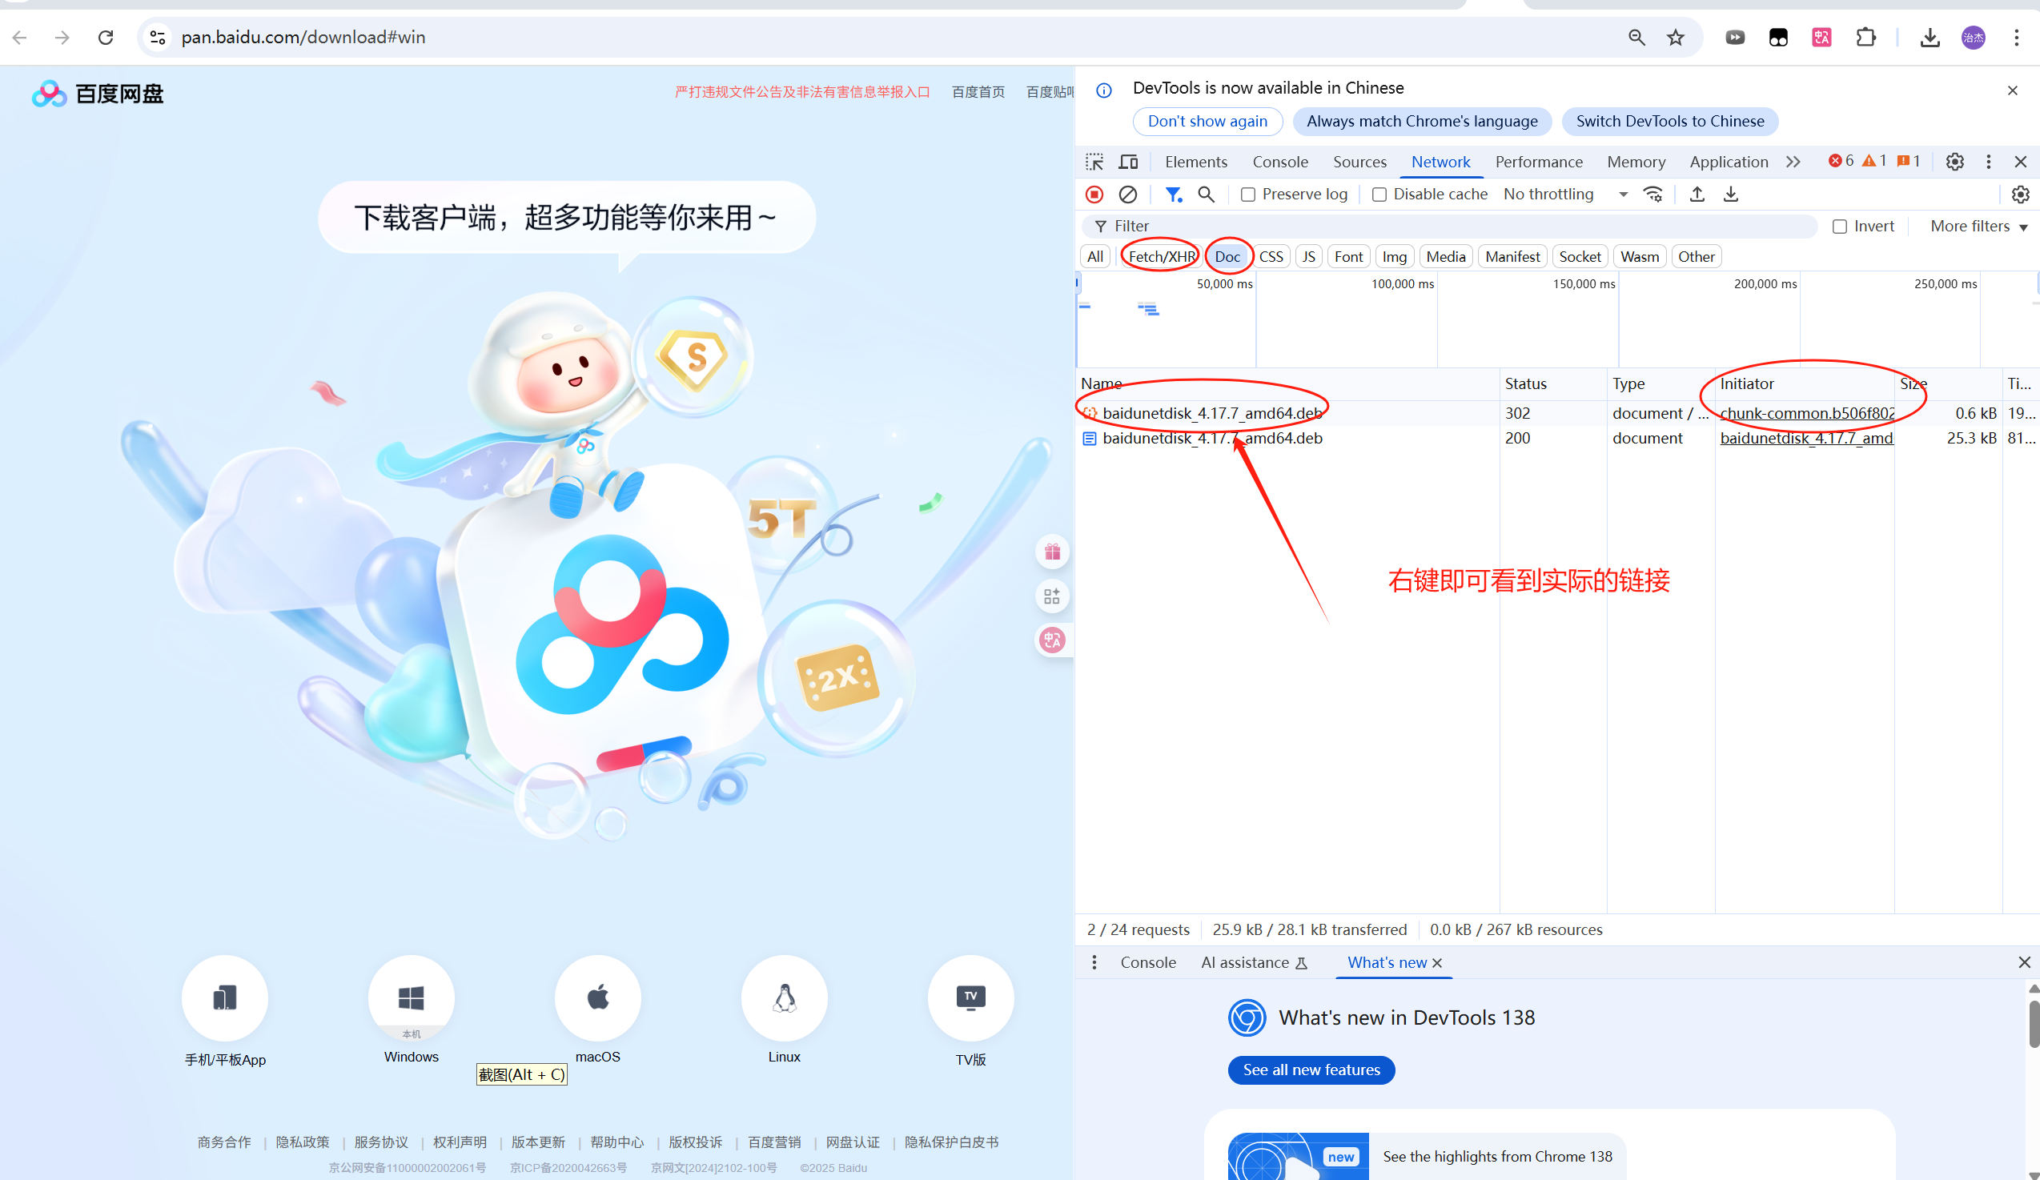2040x1180 pixels.
Task: Toggle the Doc filter chip
Action: (x=1227, y=256)
